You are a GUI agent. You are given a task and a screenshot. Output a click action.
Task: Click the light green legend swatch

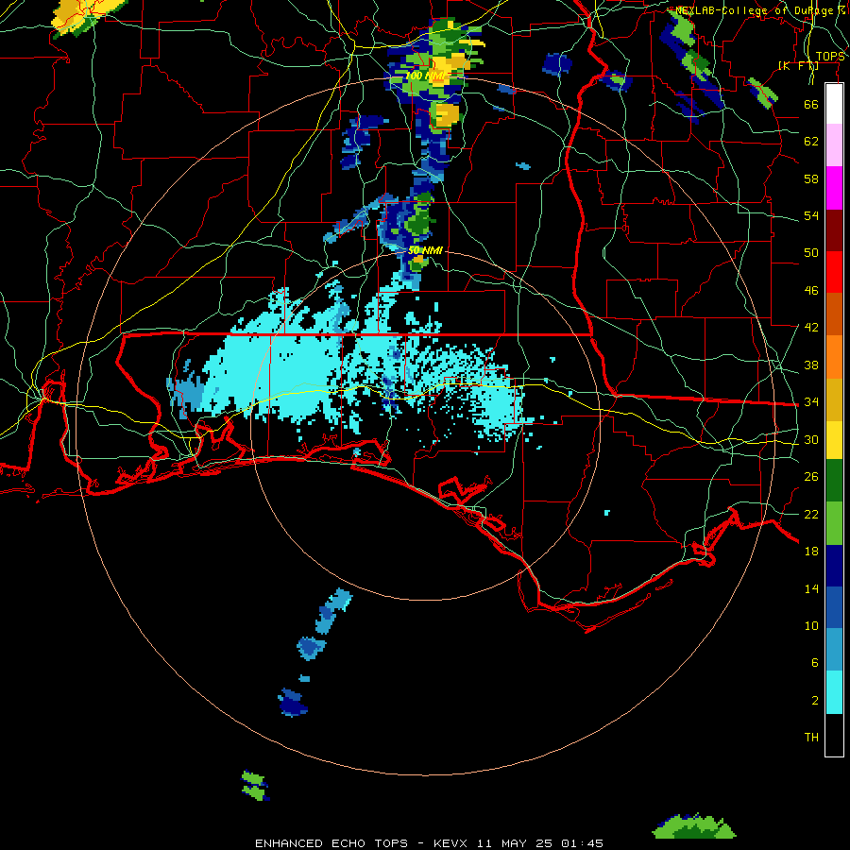[834, 523]
